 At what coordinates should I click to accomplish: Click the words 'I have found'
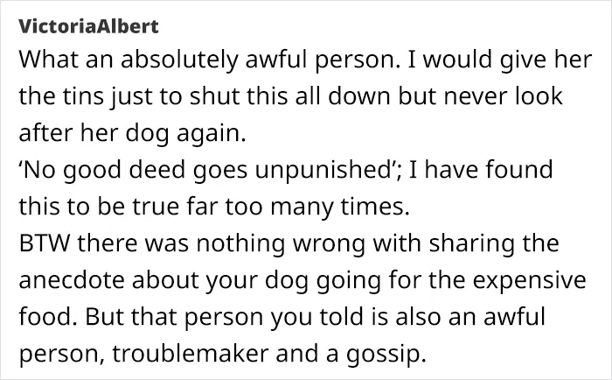point(481,169)
